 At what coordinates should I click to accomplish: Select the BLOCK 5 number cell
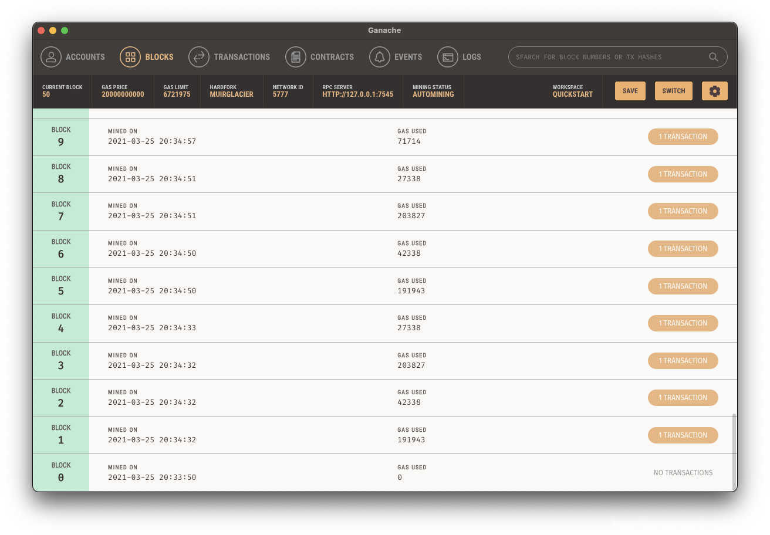(61, 286)
